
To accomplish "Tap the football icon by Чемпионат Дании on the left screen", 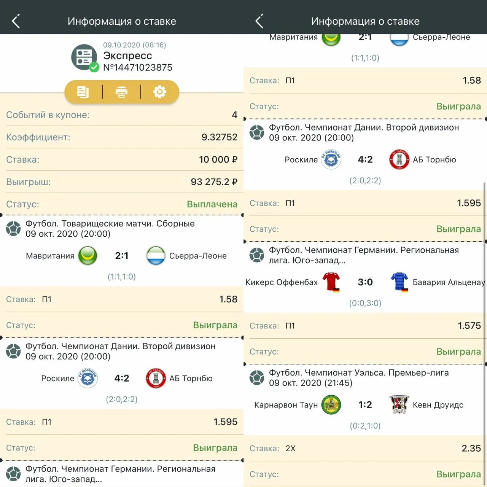I will (x=13, y=351).
